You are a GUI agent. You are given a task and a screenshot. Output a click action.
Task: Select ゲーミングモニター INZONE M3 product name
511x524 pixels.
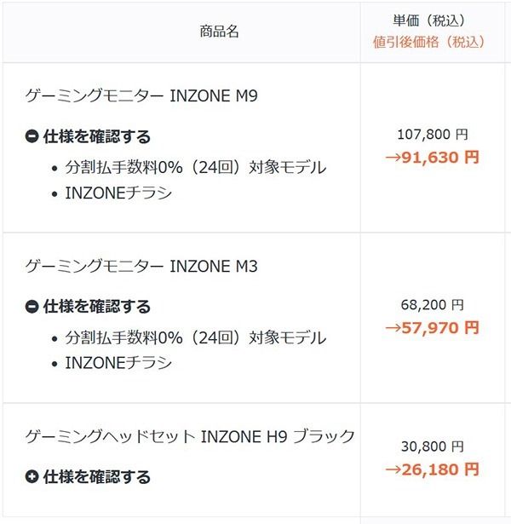141,266
